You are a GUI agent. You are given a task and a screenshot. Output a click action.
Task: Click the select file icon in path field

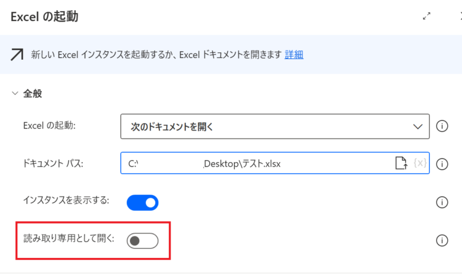[401, 163]
